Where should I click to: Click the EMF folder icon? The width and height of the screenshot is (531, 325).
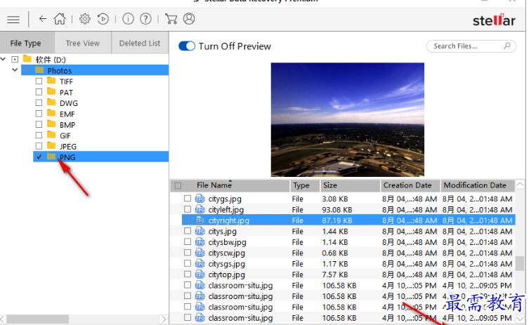click(51, 114)
